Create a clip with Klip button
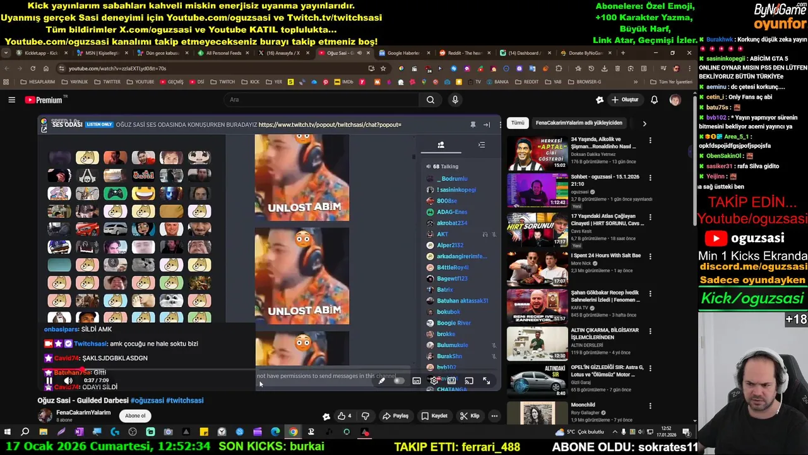Viewport: 808px width, 455px height. tap(470, 416)
